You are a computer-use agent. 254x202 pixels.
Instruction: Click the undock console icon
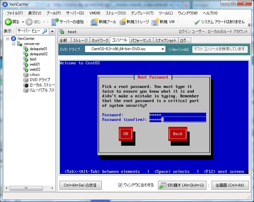(163, 185)
